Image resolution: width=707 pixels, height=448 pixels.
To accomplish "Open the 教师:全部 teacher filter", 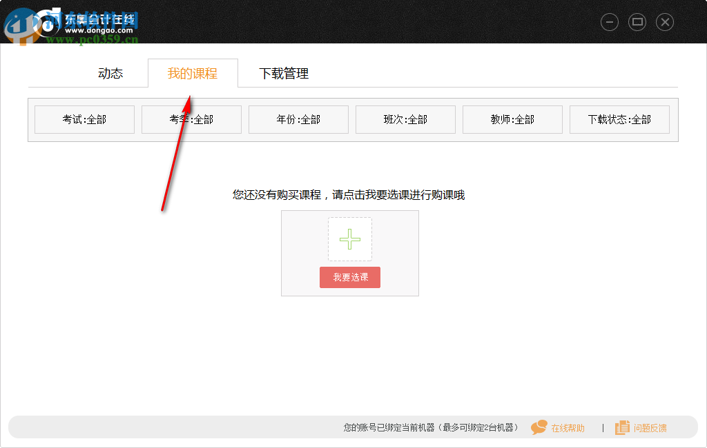I will click(x=512, y=119).
